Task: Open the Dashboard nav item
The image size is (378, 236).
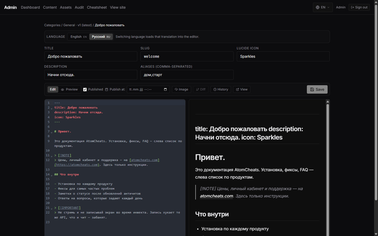Action: [x=30, y=7]
